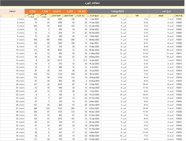Image resolution: width=186 pixels, height=141 pixels.
Task: Select purchased quantity 2625 in row IT0010
Action: tap(56, 50)
